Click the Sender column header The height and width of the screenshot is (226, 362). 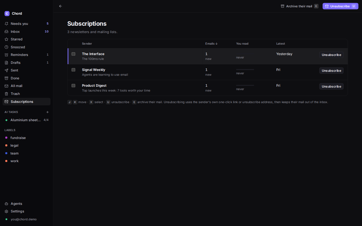[x=87, y=44]
